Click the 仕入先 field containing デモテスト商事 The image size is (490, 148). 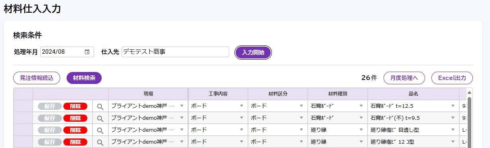(175, 52)
